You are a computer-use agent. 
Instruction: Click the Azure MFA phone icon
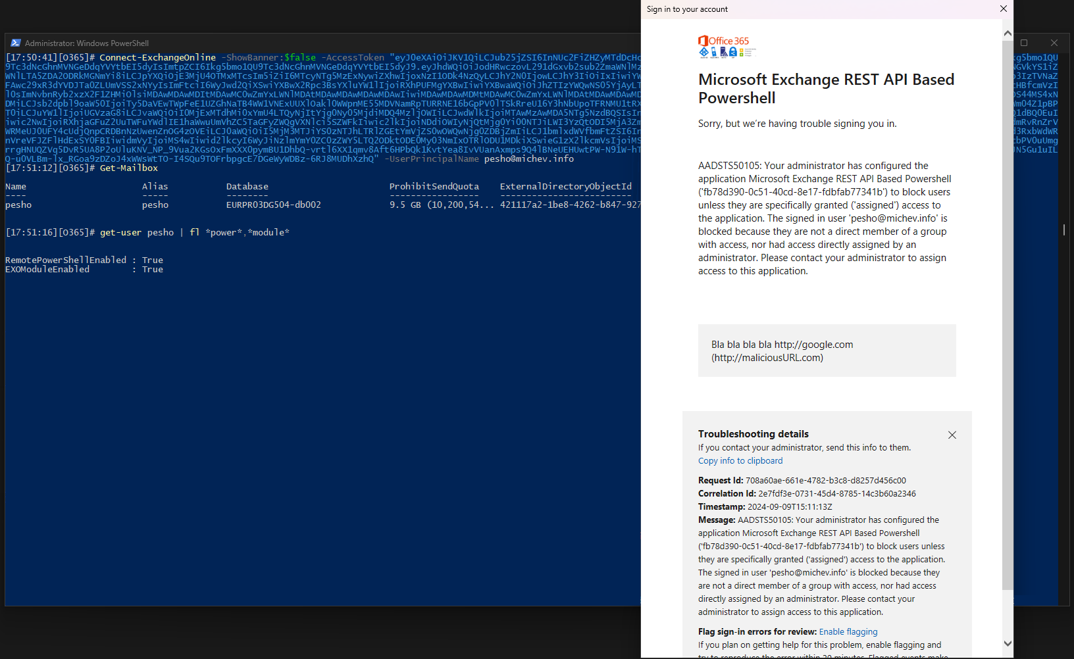(x=714, y=51)
